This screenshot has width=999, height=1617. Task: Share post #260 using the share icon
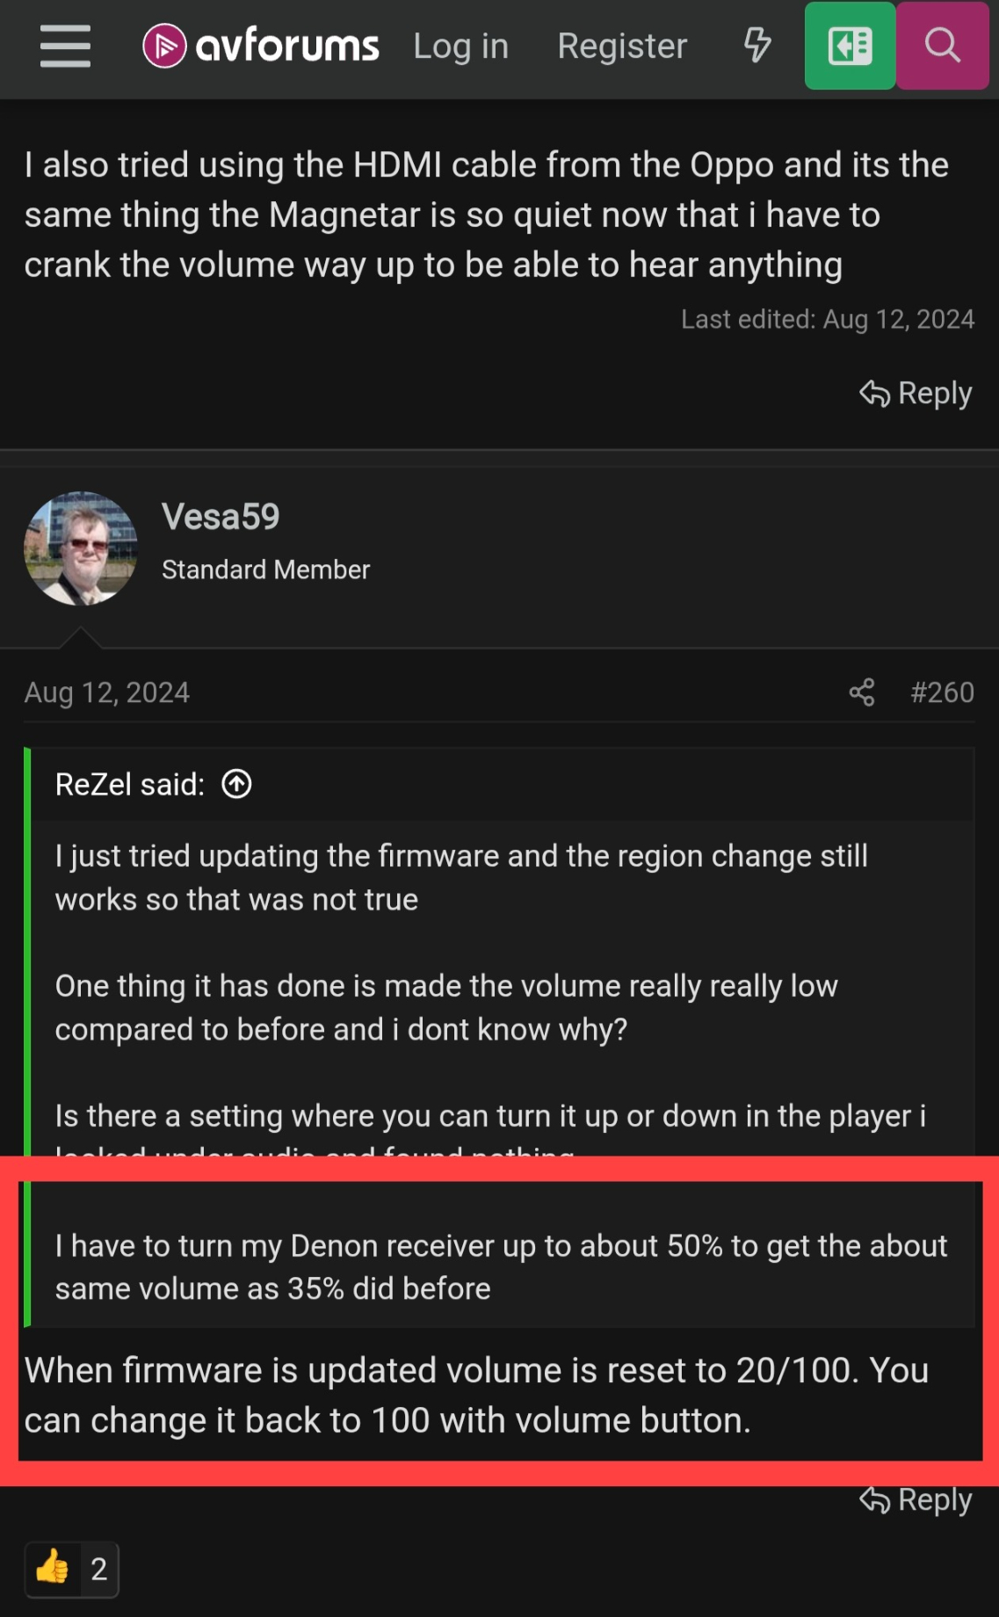[x=862, y=692]
